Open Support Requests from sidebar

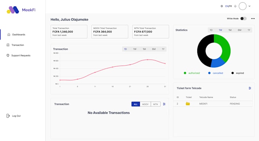click(x=21, y=55)
